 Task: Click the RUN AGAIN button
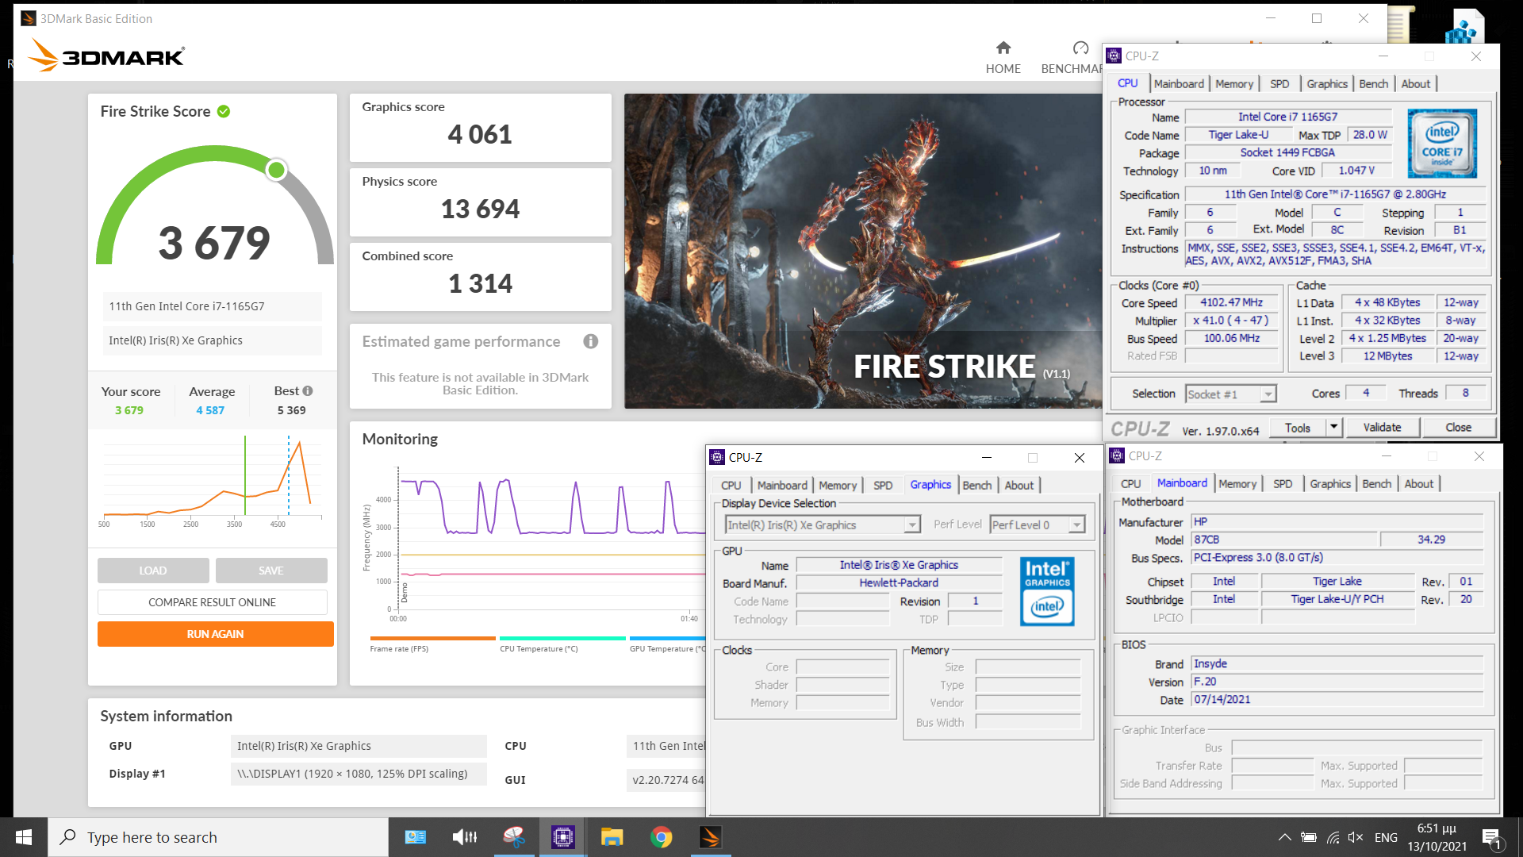216,634
